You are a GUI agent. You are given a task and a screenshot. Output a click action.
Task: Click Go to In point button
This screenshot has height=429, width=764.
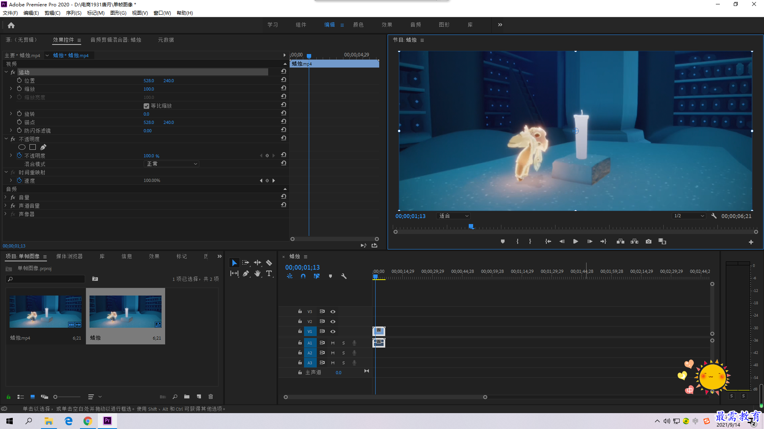point(548,242)
